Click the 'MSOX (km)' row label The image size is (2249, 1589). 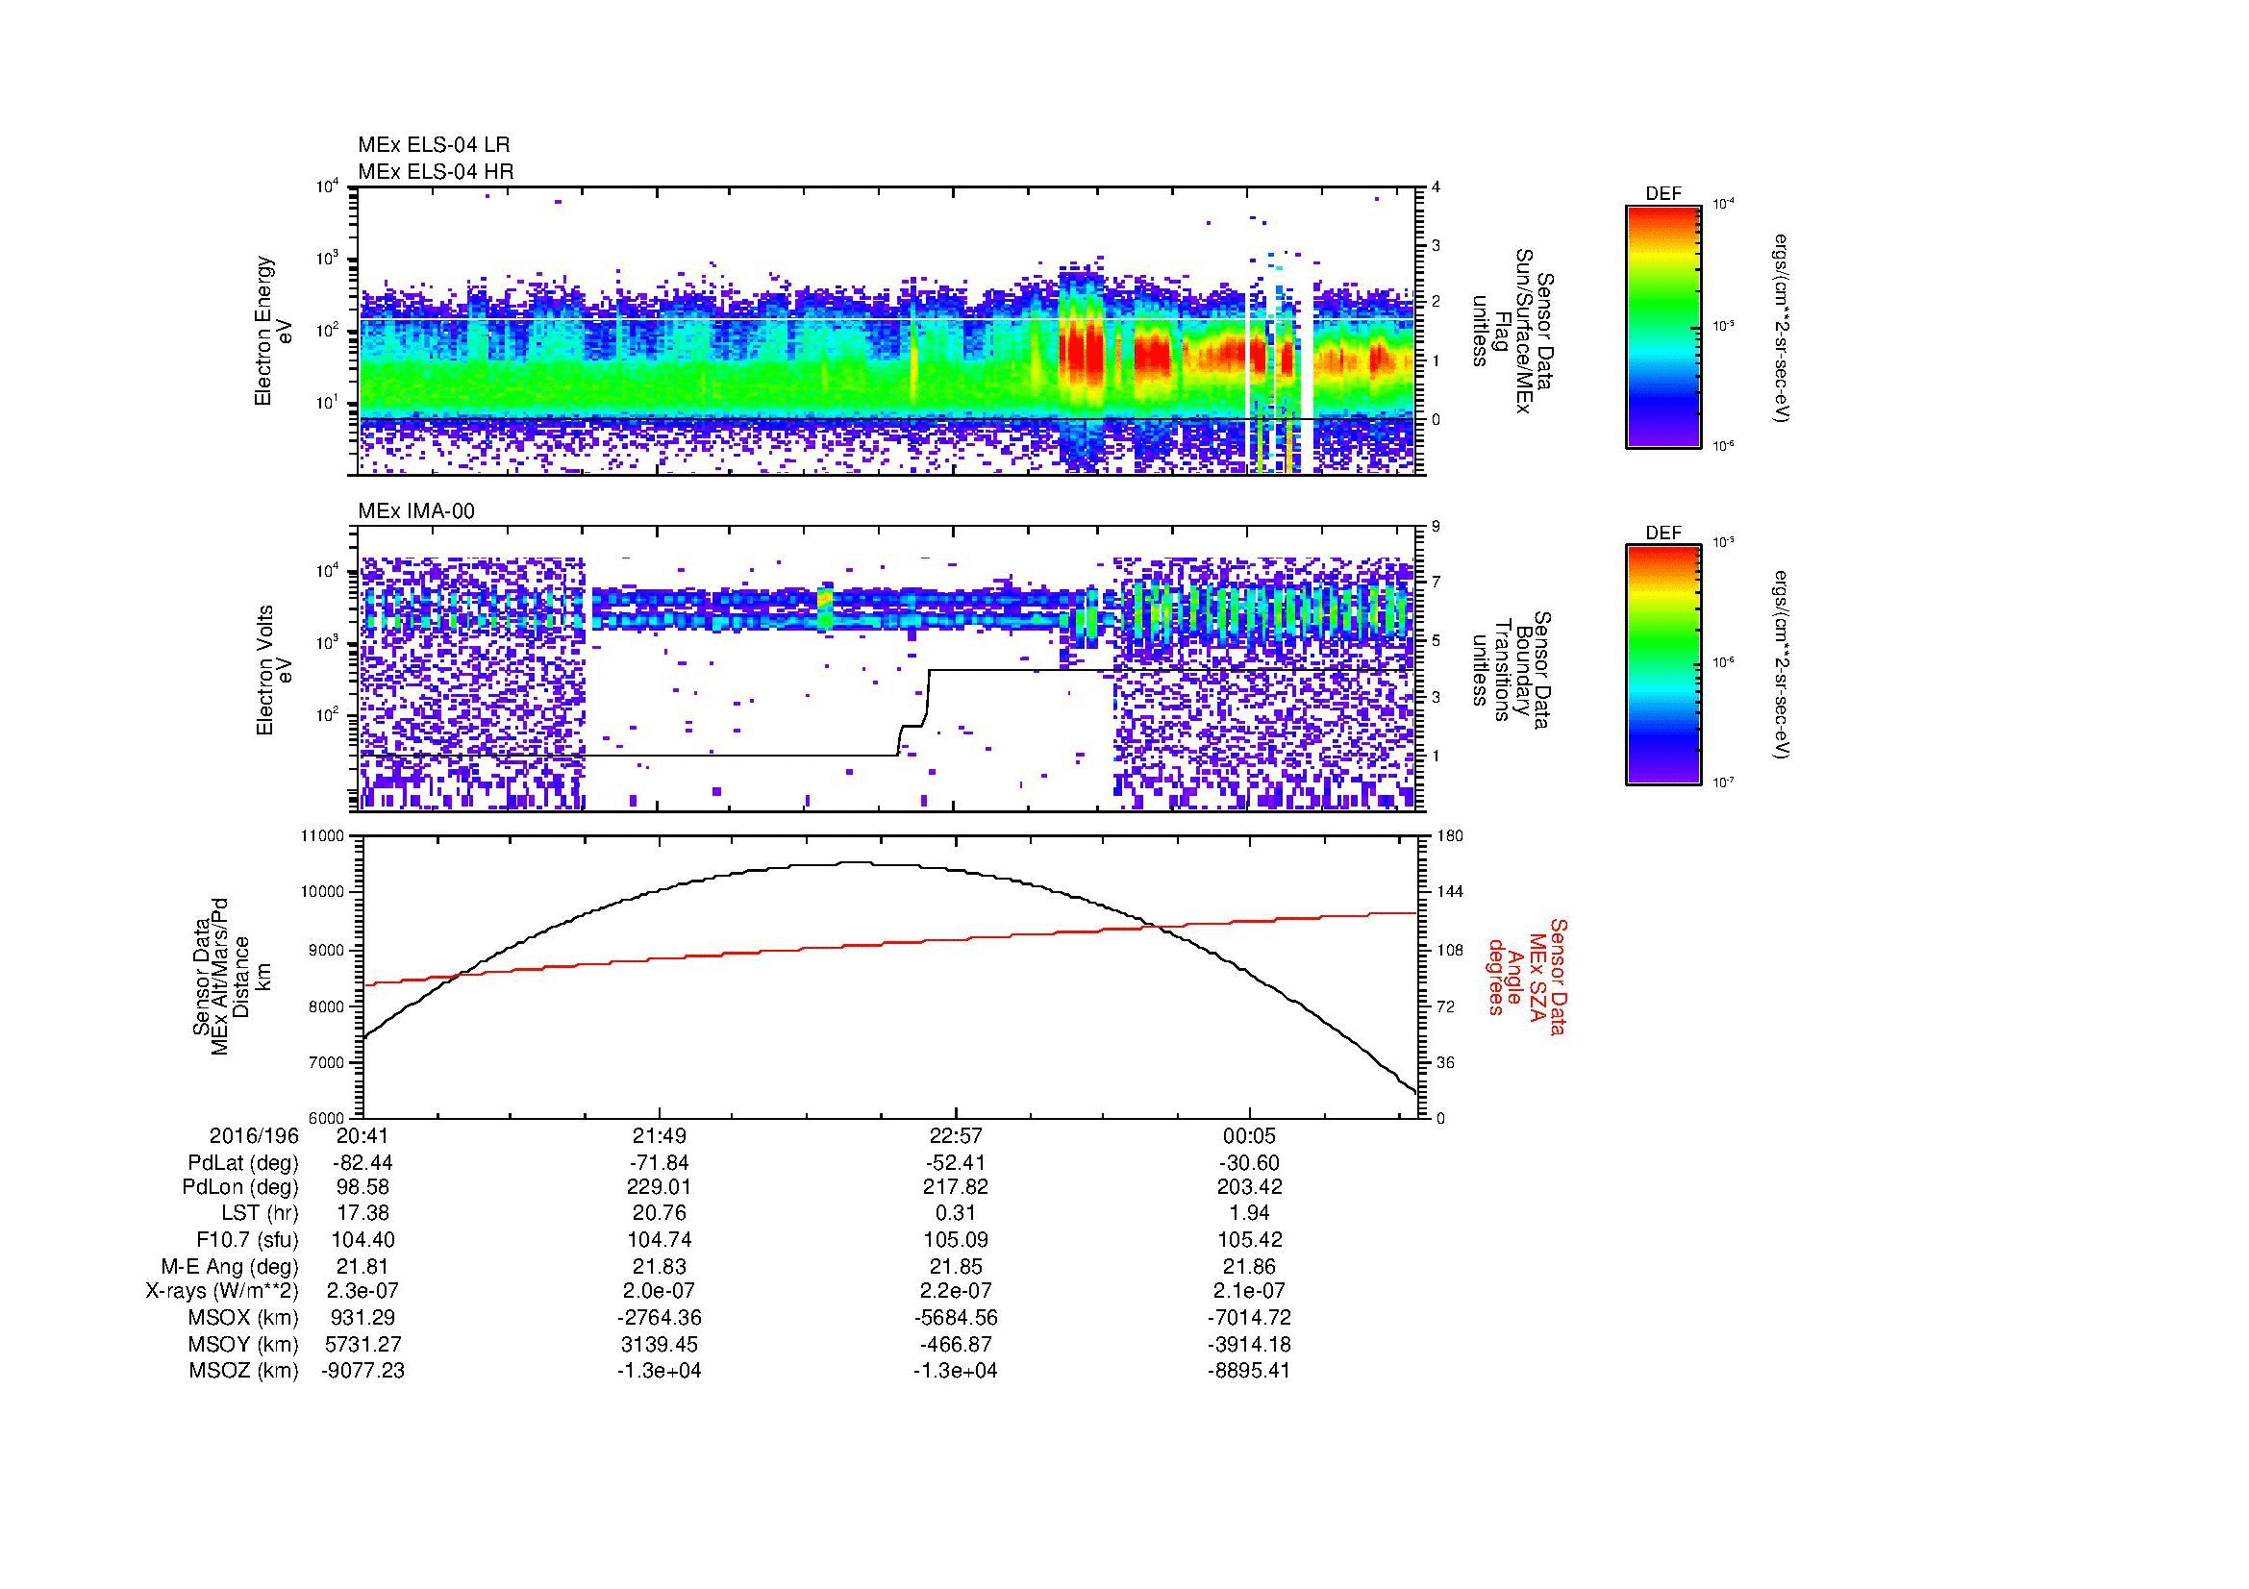[x=243, y=1319]
